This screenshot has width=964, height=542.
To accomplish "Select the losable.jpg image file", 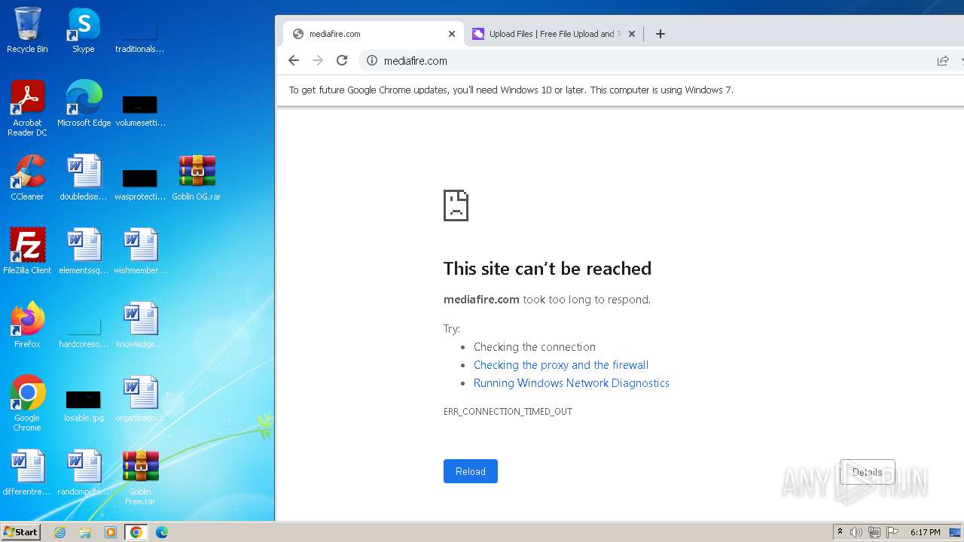I will [x=84, y=405].
